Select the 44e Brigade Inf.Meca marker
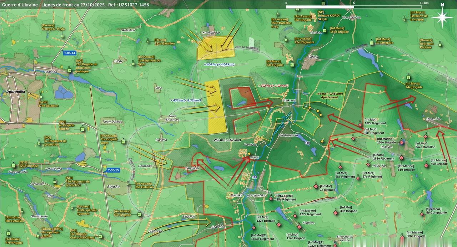Viewport: 457px width, 247px height. tap(408, 77)
